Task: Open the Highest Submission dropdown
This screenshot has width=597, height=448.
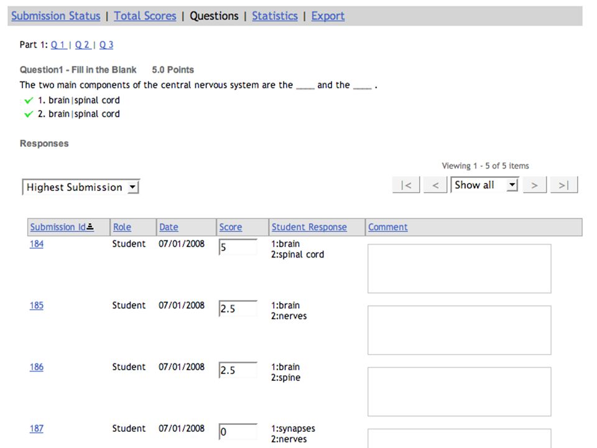Action: tap(81, 187)
